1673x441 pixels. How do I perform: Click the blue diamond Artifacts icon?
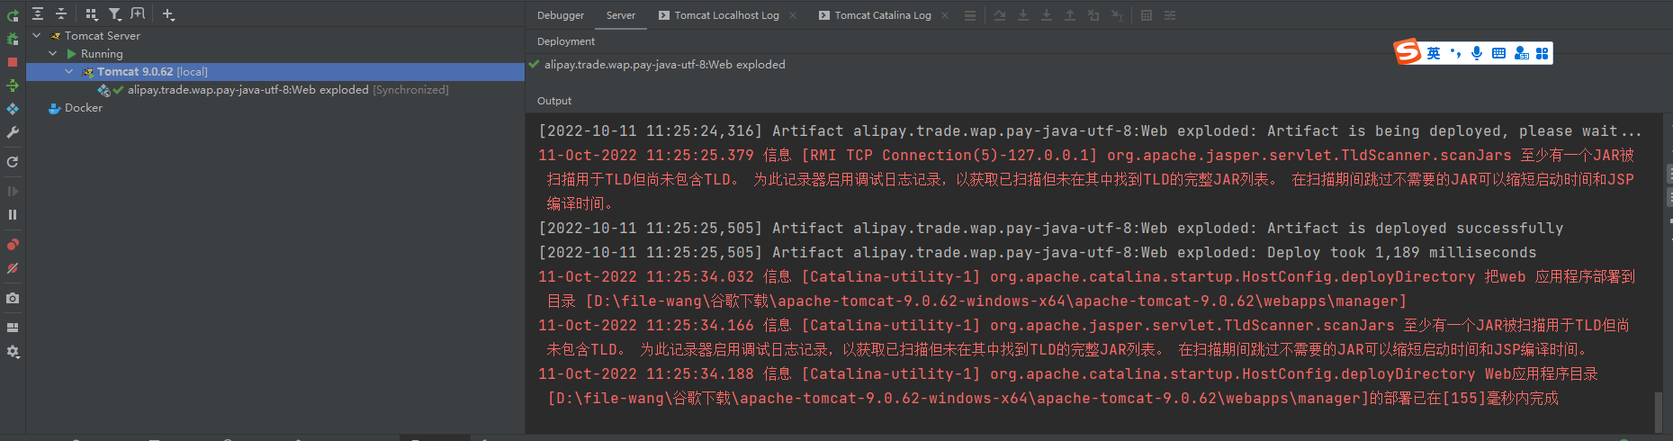point(13,109)
